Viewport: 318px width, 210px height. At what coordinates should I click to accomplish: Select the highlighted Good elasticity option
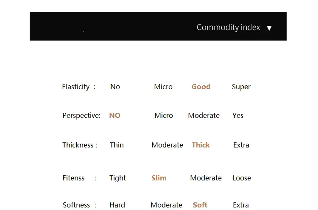(201, 87)
